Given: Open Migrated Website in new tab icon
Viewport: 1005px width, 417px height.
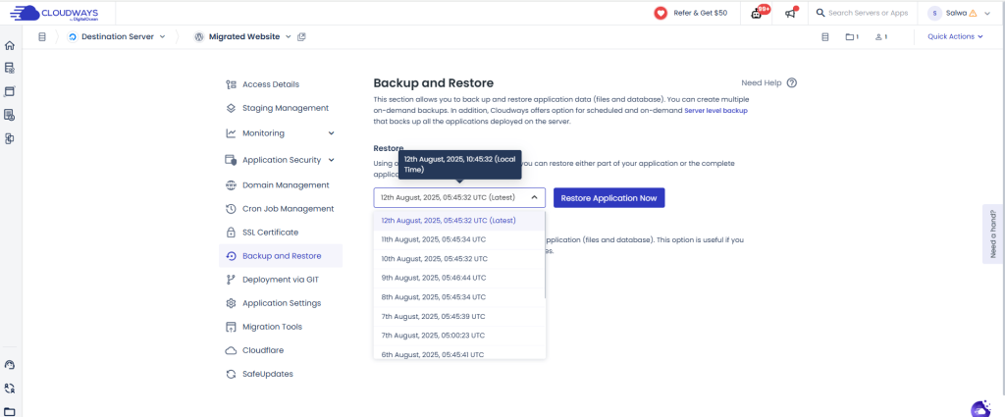Looking at the screenshot, I should (x=302, y=37).
